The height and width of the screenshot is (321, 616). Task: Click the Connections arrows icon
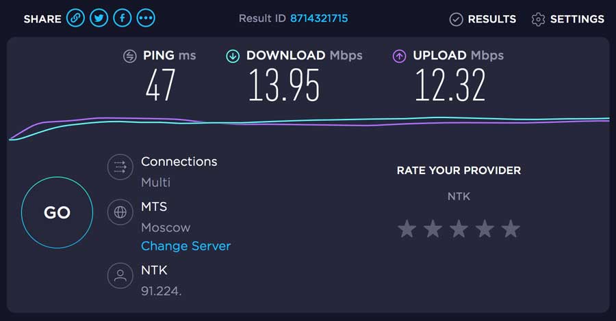tap(120, 167)
